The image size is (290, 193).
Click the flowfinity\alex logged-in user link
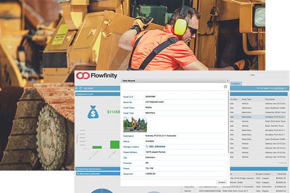click(279, 88)
